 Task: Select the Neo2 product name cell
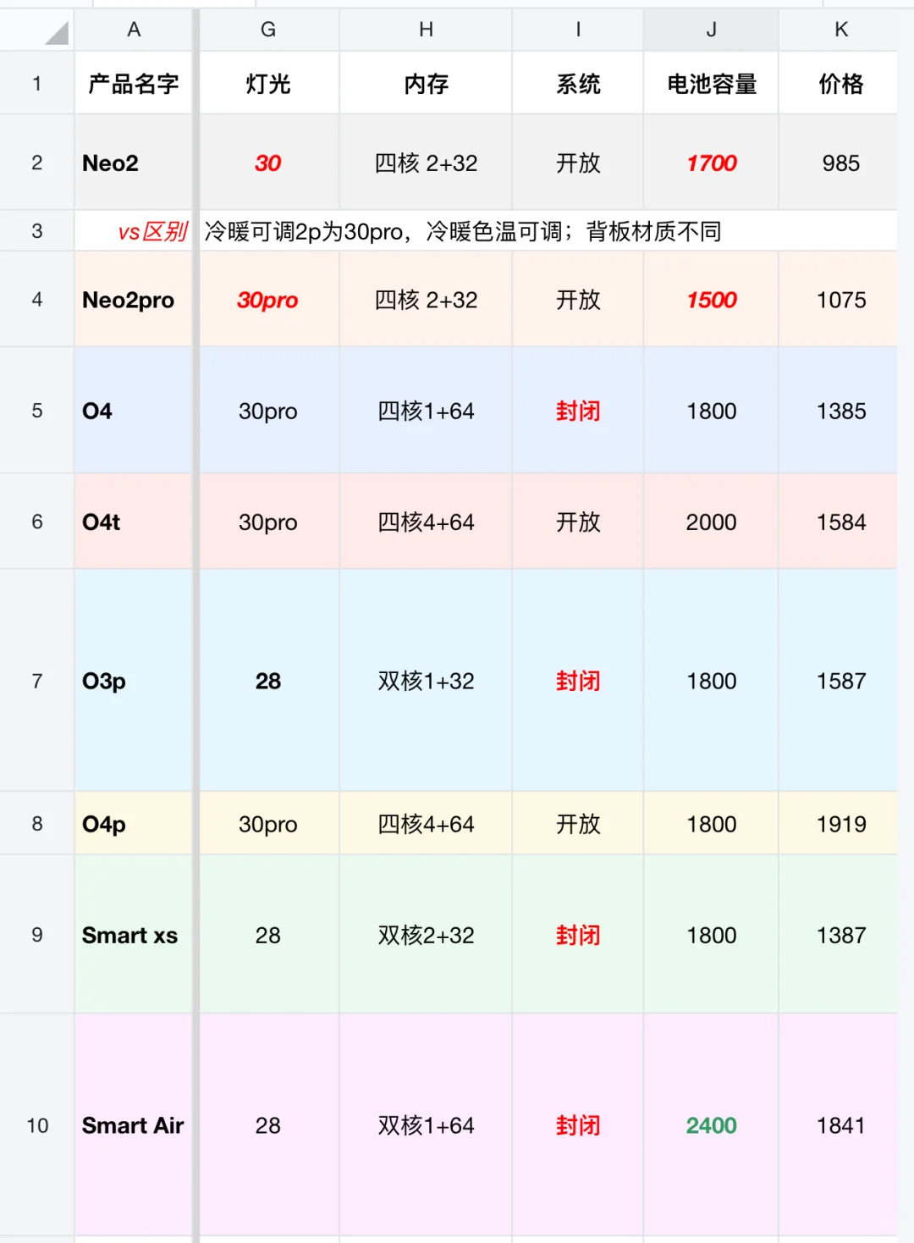tap(134, 163)
